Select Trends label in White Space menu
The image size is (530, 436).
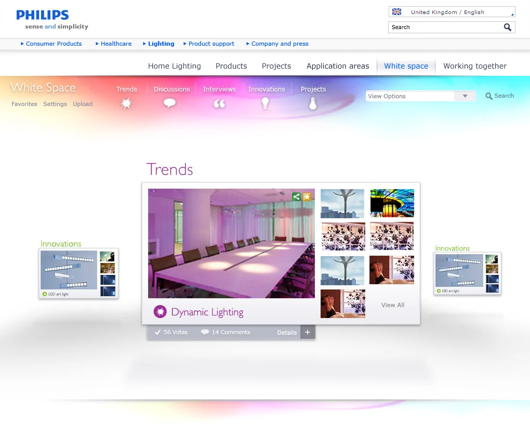coord(127,89)
